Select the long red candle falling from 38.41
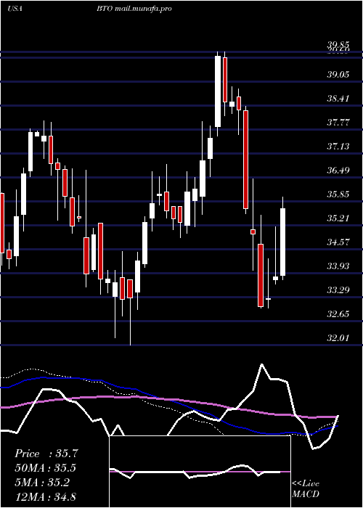Screen dimensions: 363x508 coord(245,160)
